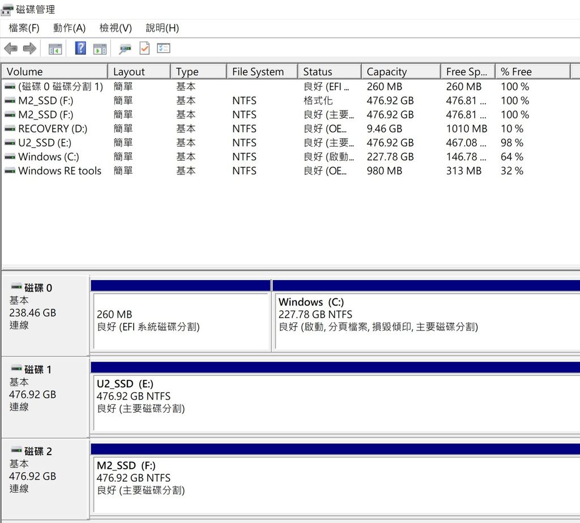
Task: Select the 磁碟 2 disk label panel
Action: pyautogui.click(x=45, y=479)
